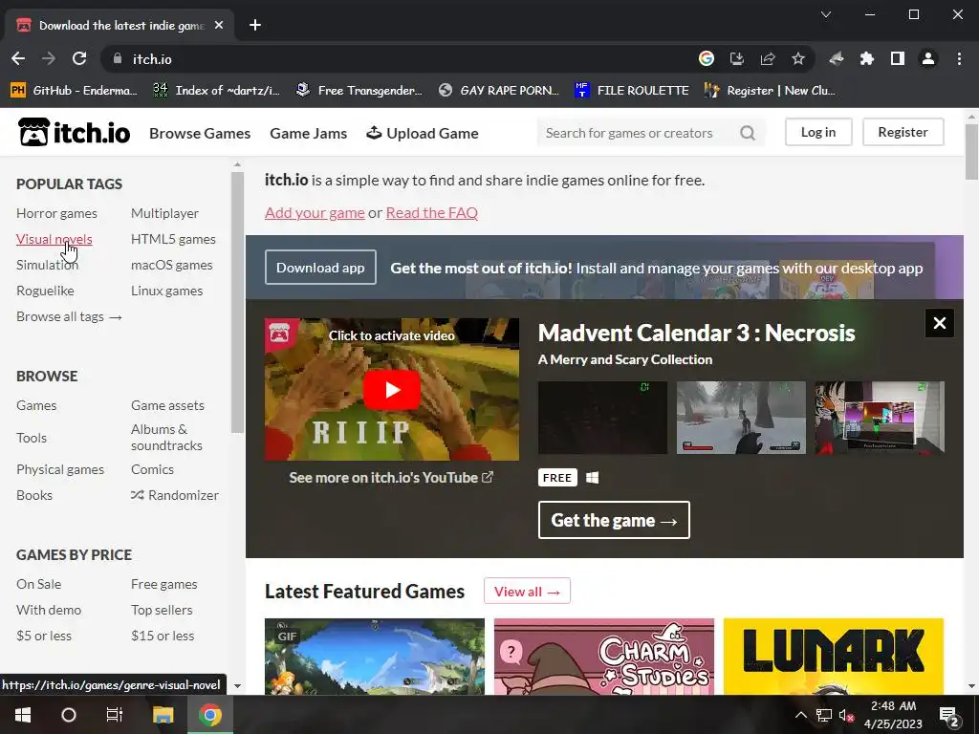
Task: Open the Charm Studies game thumbnail
Action: pos(604,656)
